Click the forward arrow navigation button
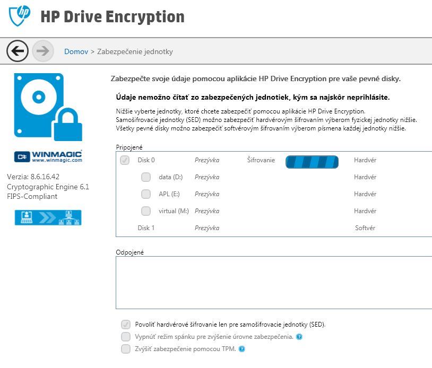Screen dimensions: 432x368 [43, 51]
